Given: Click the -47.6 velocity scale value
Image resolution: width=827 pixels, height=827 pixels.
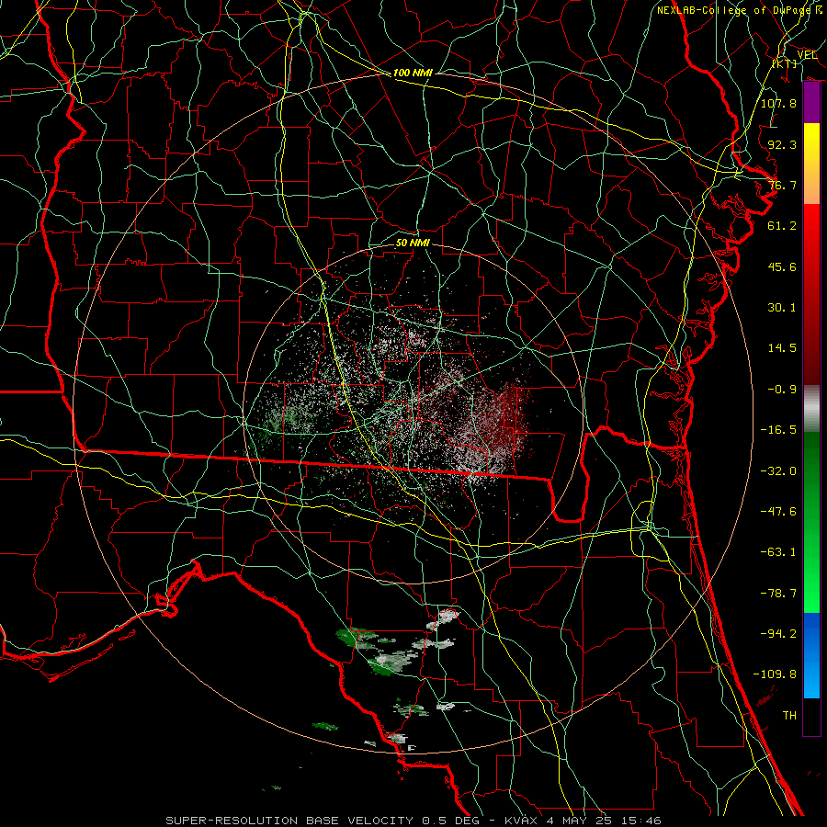Looking at the screenshot, I should click(x=778, y=512).
